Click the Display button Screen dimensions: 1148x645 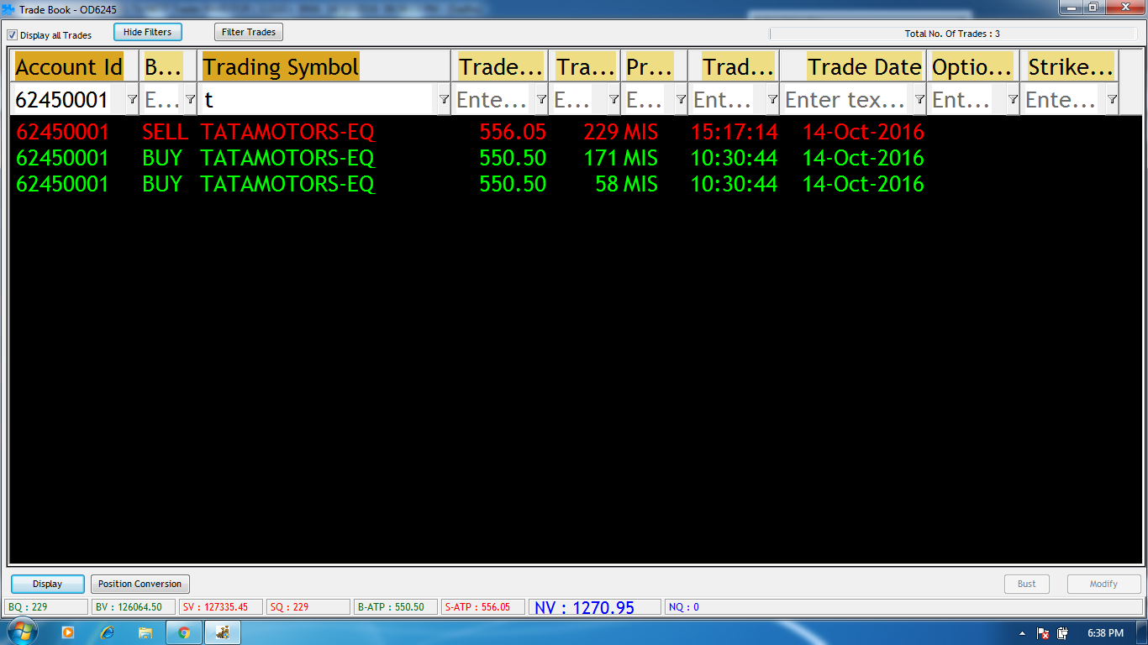pyautogui.click(x=48, y=584)
